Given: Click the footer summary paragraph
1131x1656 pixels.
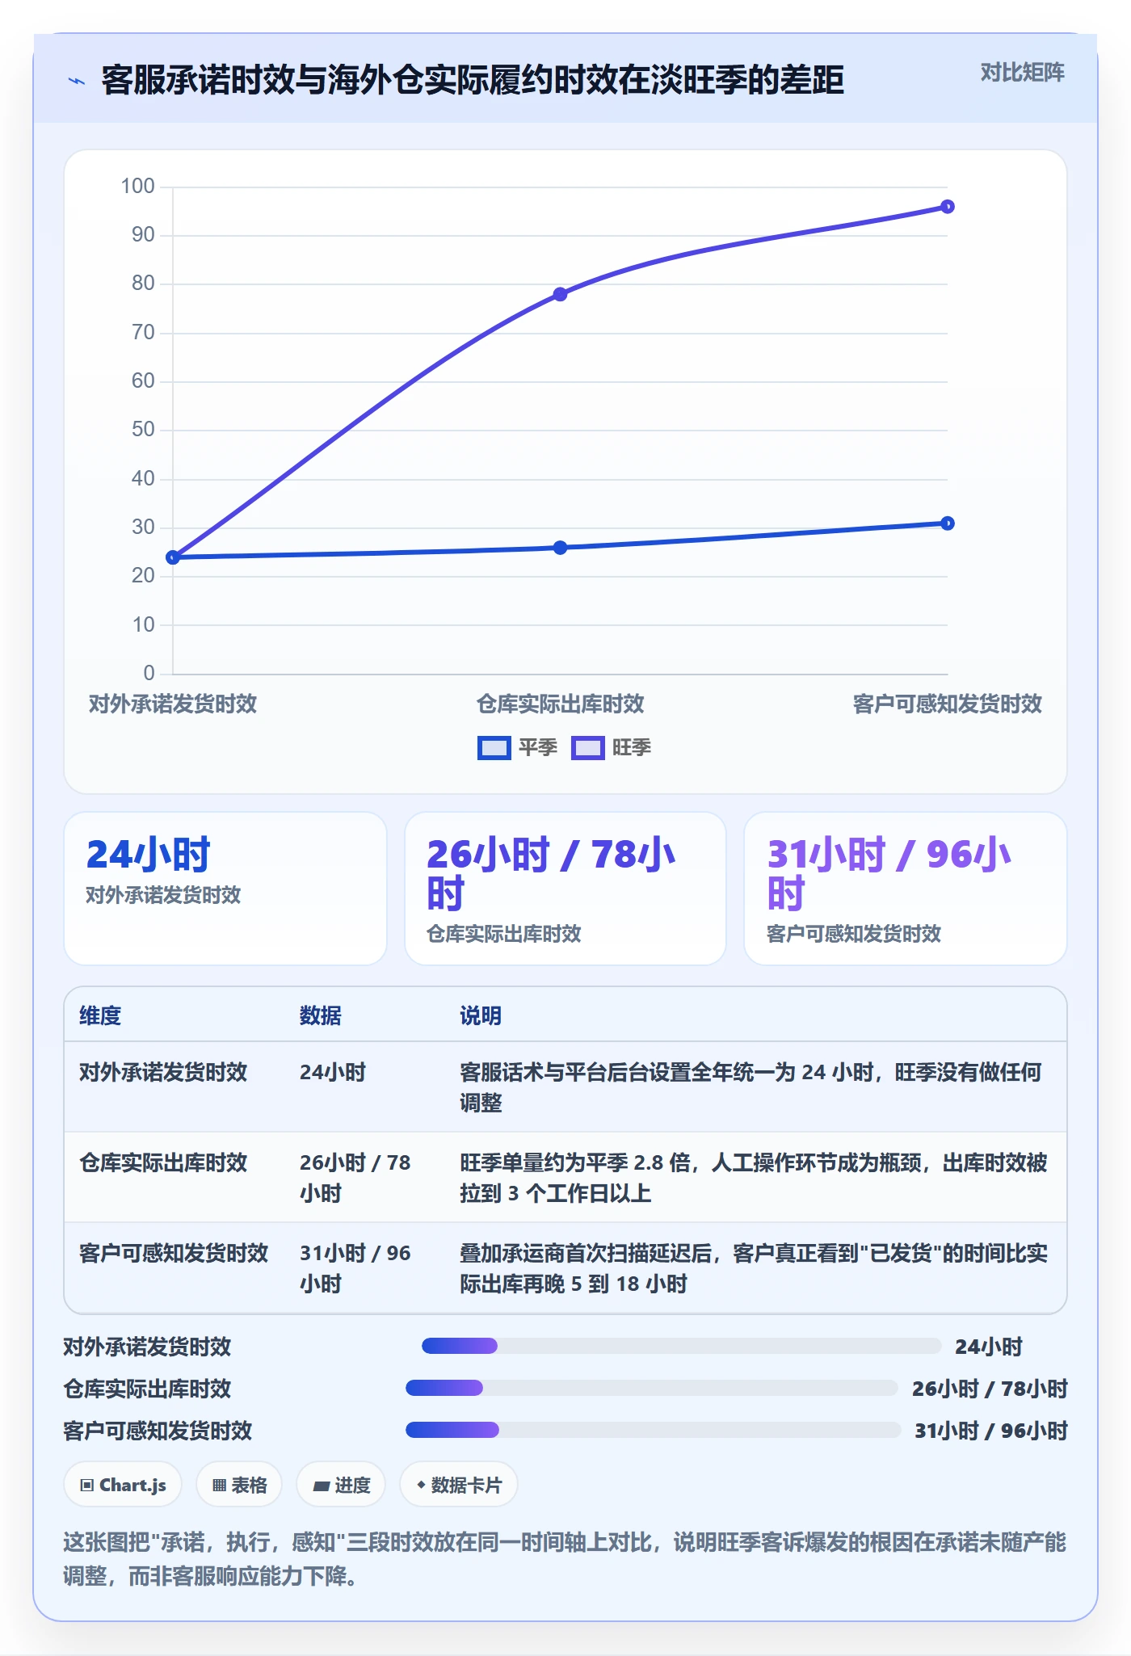Looking at the screenshot, I should (x=565, y=1559).
